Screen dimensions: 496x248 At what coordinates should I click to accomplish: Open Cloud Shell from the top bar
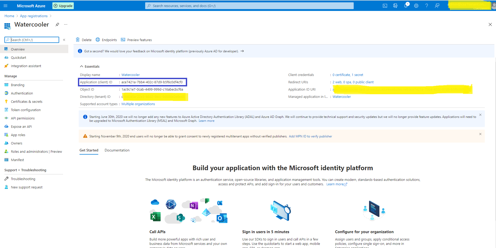click(x=385, y=6)
